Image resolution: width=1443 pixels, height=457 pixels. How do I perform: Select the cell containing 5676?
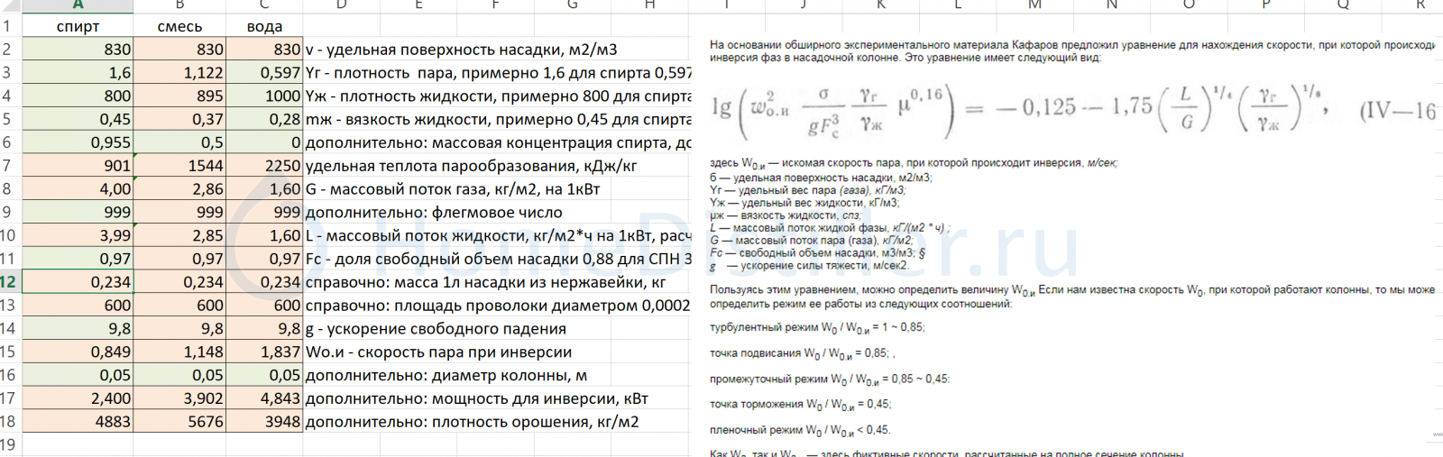(179, 422)
